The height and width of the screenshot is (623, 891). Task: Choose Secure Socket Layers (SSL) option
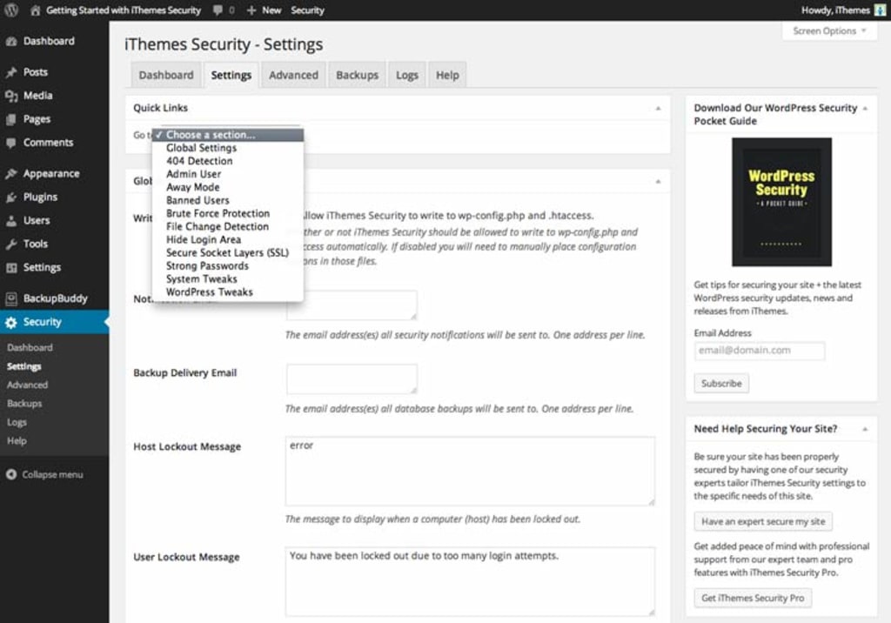pyautogui.click(x=228, y=252)
